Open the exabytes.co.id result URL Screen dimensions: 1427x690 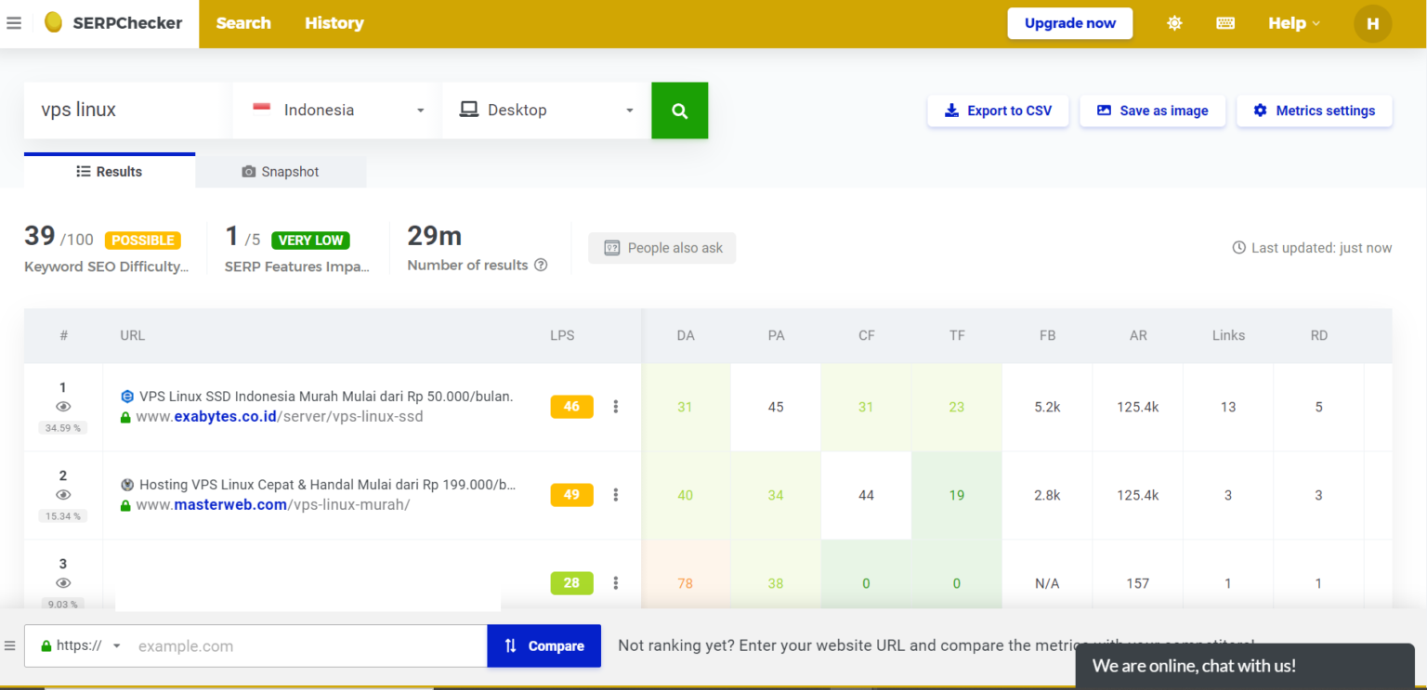coord(280,417)
